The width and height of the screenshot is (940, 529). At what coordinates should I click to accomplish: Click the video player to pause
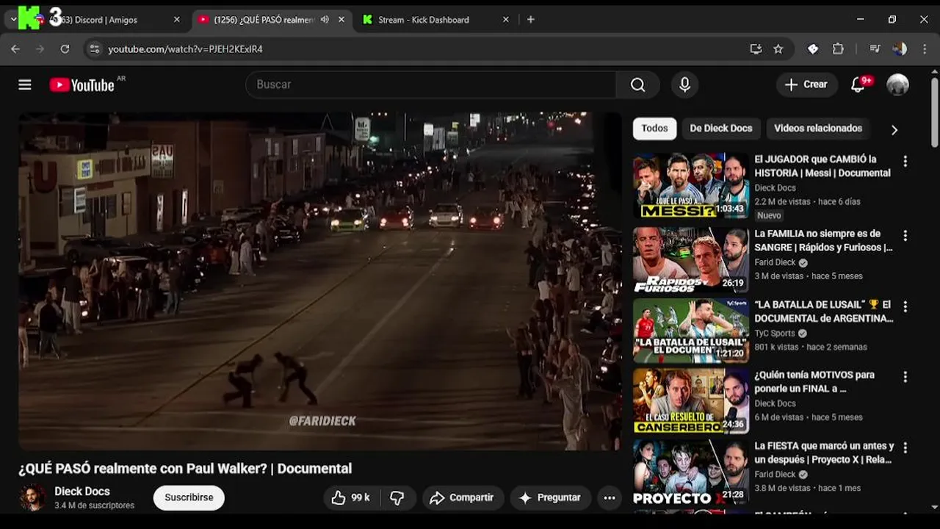point(319,281)
